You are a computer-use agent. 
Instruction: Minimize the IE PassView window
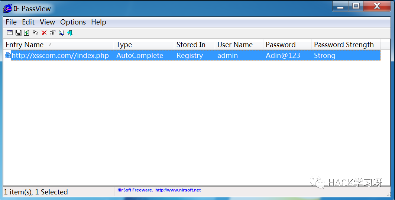pos(340,6)
